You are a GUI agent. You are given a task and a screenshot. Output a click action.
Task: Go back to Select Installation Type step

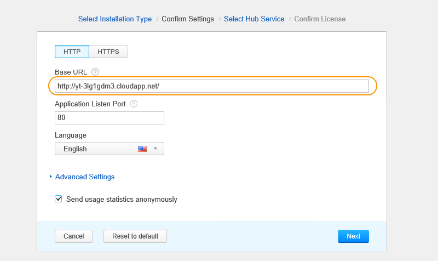(115, 19)
